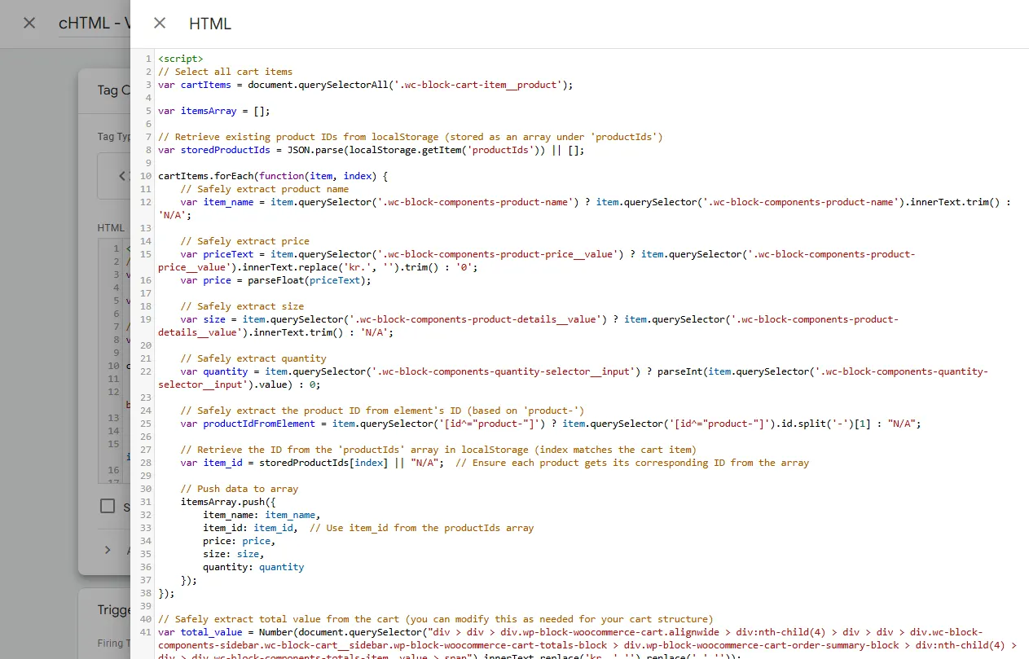Viewport: 1029px width, 659px height.
Task: Select the tag type code-brackets icon
Action: [x=122, y=175]
